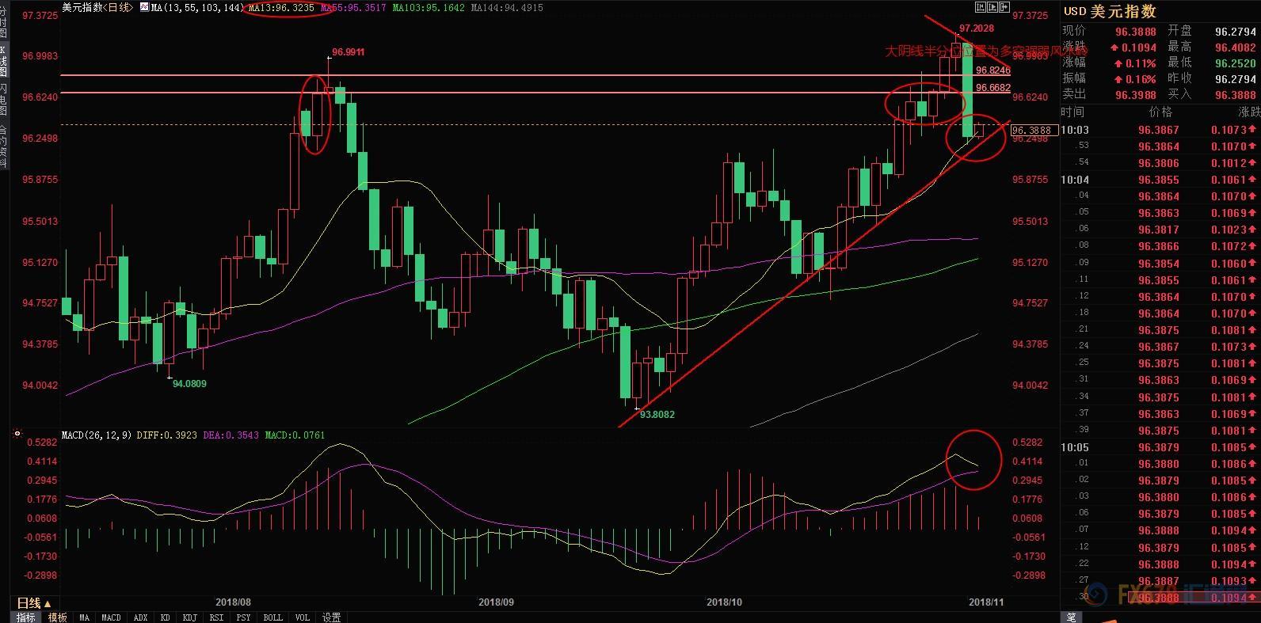Click the small gear icon left of MACD label
This screenshot has height=623, width=1261.
tap(17, 434)
